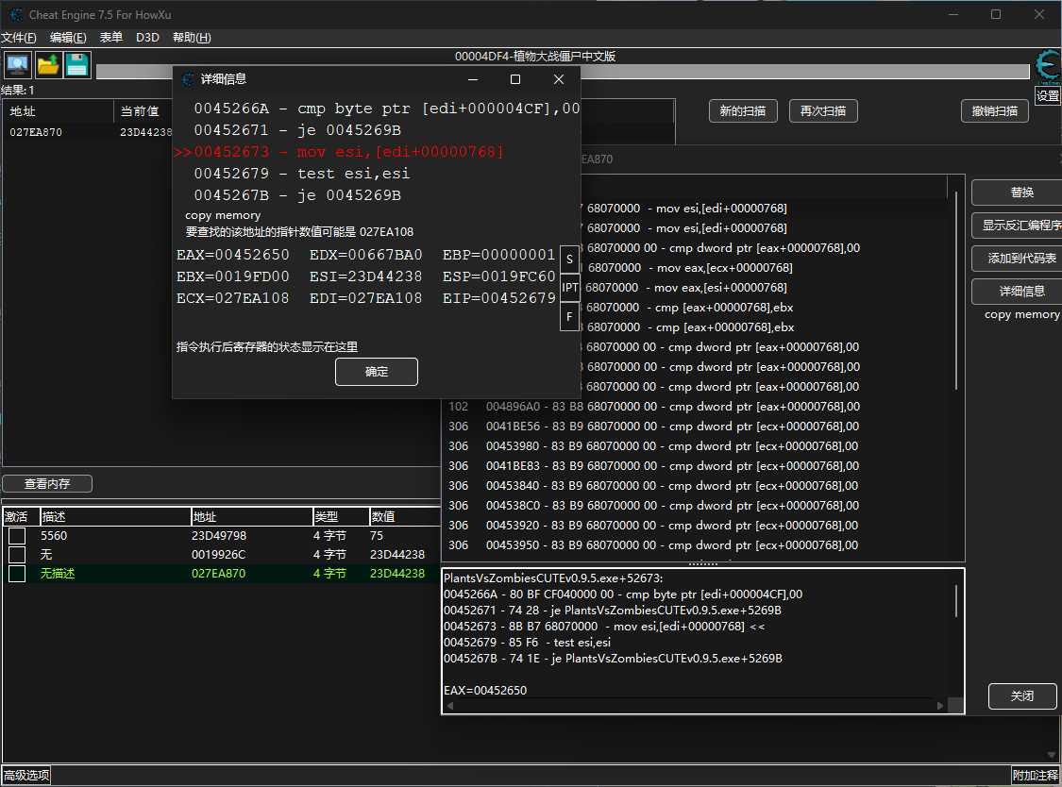Click the open file folder icon
Image resolution: width=1062 pixels, height=787 pixels.
point(47,65)
